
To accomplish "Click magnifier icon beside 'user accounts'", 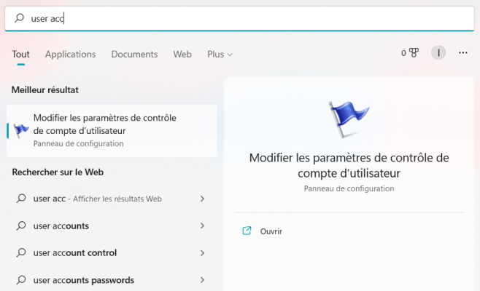I will pyautogui.click(x=21, y=226).
